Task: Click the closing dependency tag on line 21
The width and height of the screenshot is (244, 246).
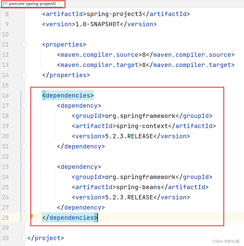Action: point(81,146)
